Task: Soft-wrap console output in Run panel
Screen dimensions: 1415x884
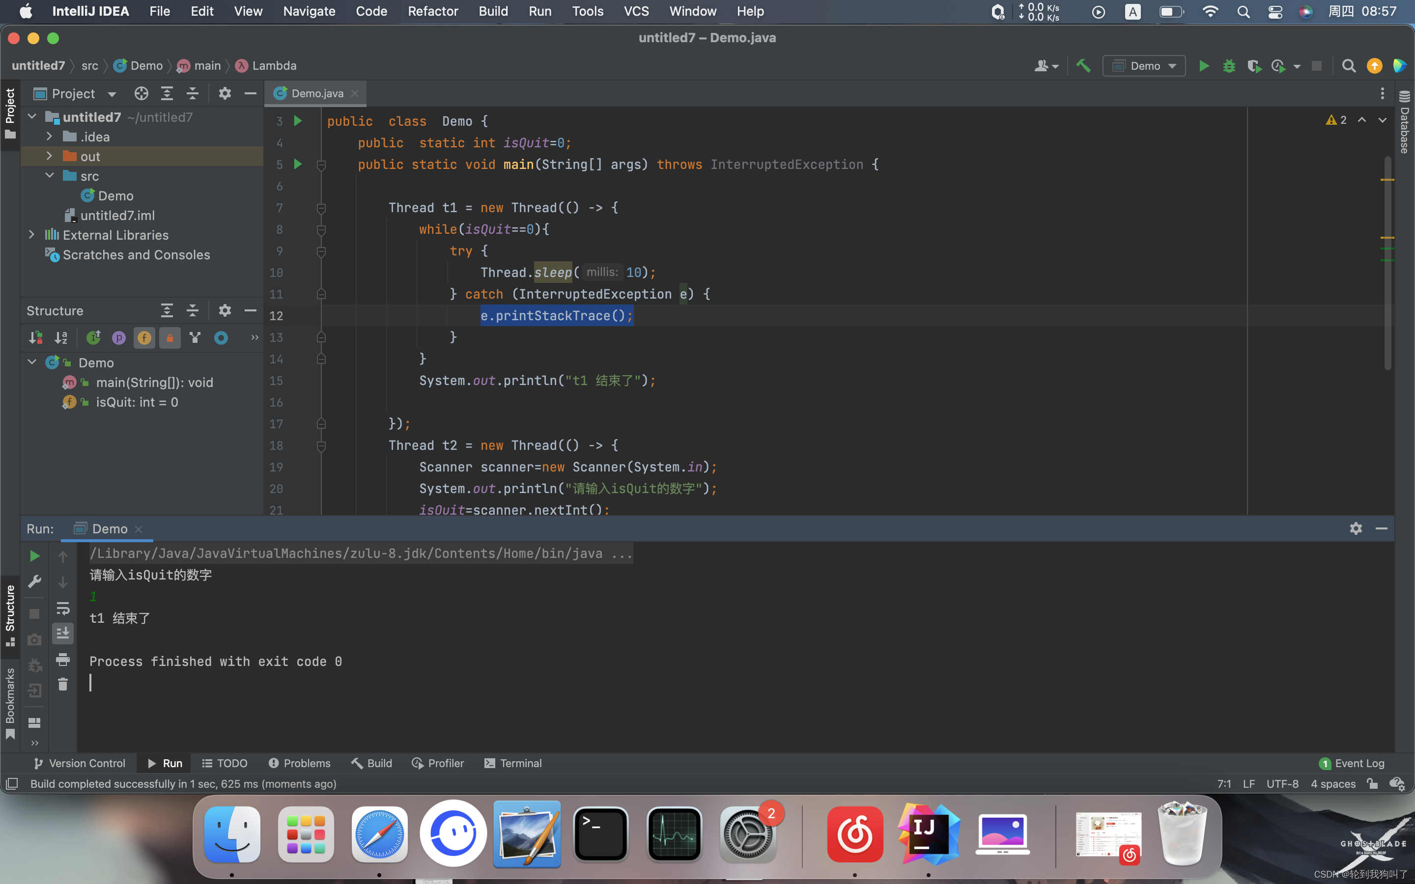Action: point(63,608)
